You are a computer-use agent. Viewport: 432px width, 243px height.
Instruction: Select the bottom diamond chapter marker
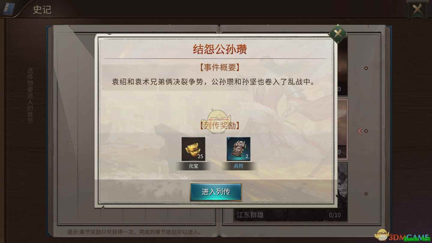pyautogui.click(x=366, y=194)
